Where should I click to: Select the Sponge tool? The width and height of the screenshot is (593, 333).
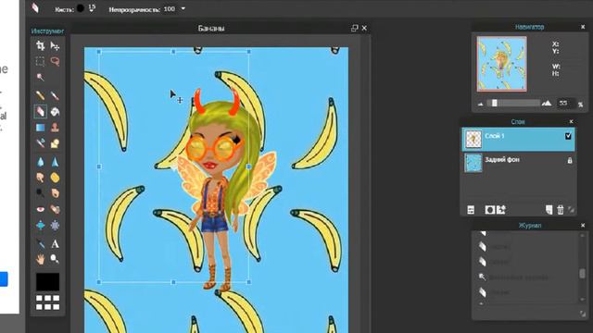point(55,178)
